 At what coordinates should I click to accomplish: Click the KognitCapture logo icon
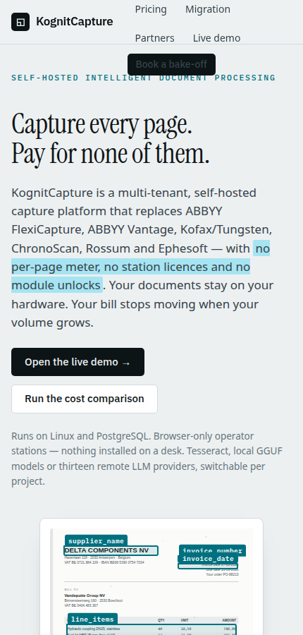pyautogui.click(x=20, y=22)
